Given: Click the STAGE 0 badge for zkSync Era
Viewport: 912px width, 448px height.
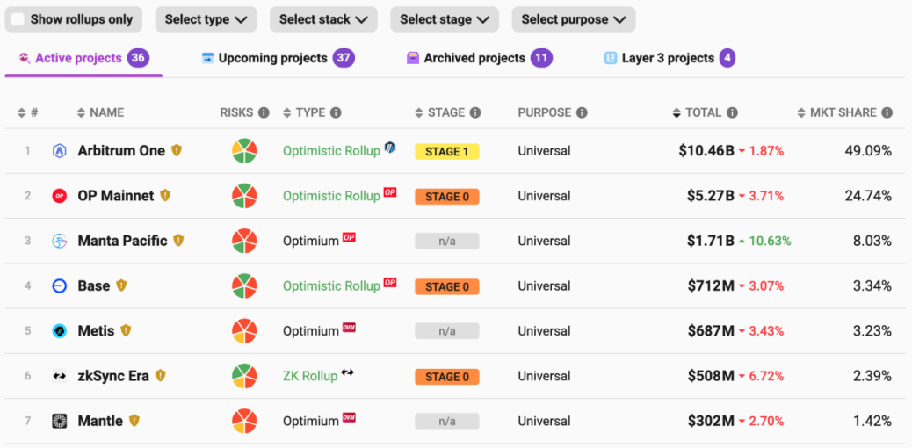Looking at the screenshot, I should (x=446, y=377).
